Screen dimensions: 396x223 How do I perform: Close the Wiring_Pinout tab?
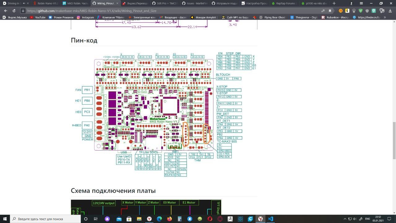click(x=117, y=3)
